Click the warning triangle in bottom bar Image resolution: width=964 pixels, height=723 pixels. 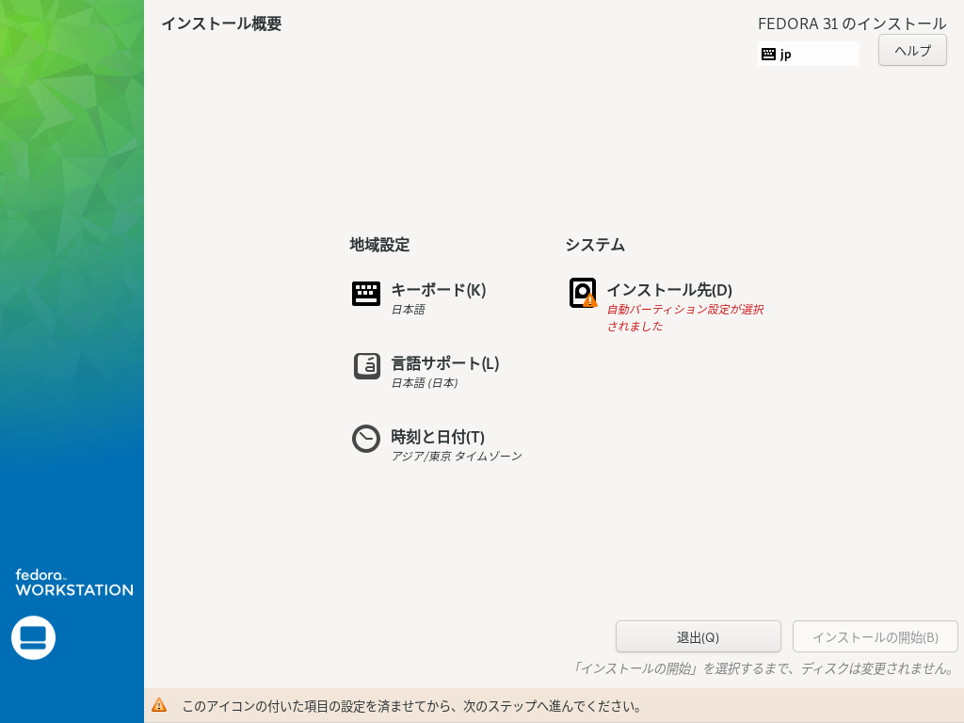coord(159,705)
